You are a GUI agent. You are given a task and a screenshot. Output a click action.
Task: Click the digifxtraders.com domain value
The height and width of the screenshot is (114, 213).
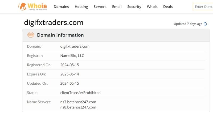tap(75, 46)
